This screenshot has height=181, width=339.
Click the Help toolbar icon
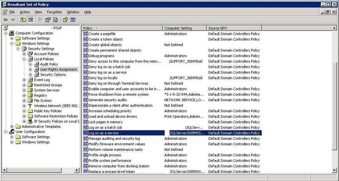66,20
